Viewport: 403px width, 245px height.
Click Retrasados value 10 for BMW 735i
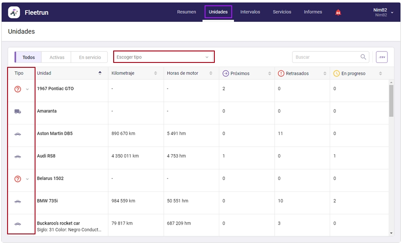[280, 201]
